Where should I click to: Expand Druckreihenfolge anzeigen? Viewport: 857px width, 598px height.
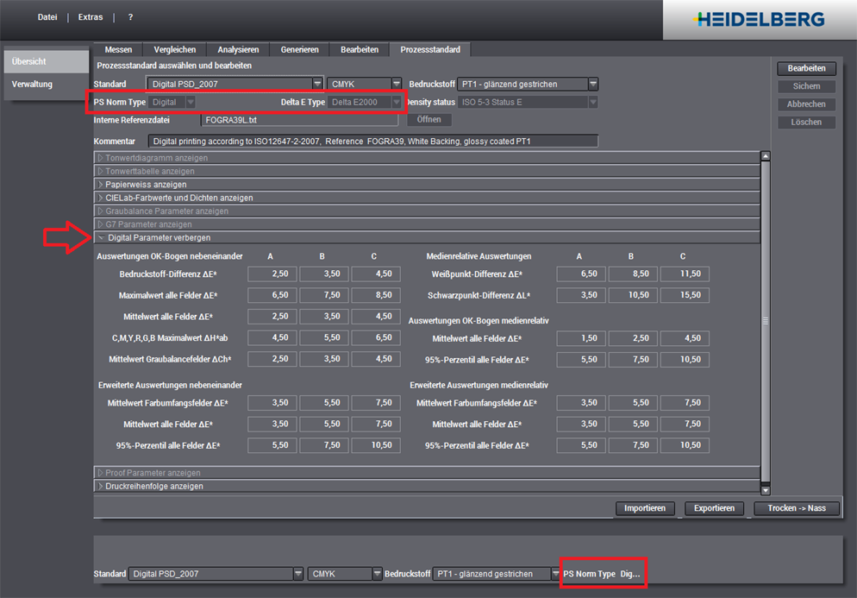click(427, 486)
